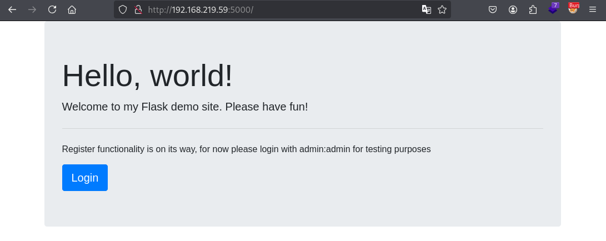Open the browser home page

pyautogui.click(x=72, y=9)
